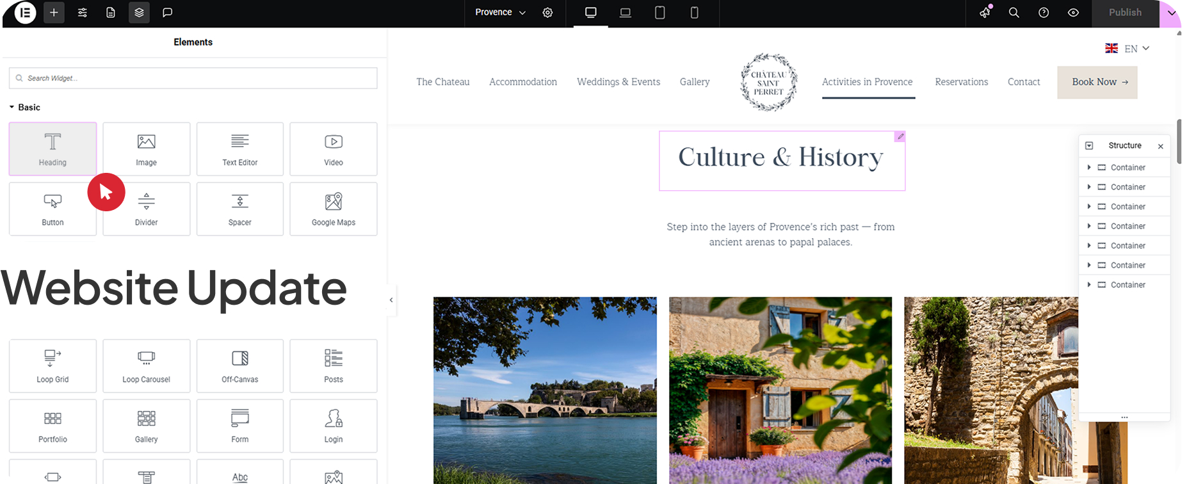The height and width of the screenshot is (484, 1182).
Task: Open the Provence page dropdown
Action: 500,13
